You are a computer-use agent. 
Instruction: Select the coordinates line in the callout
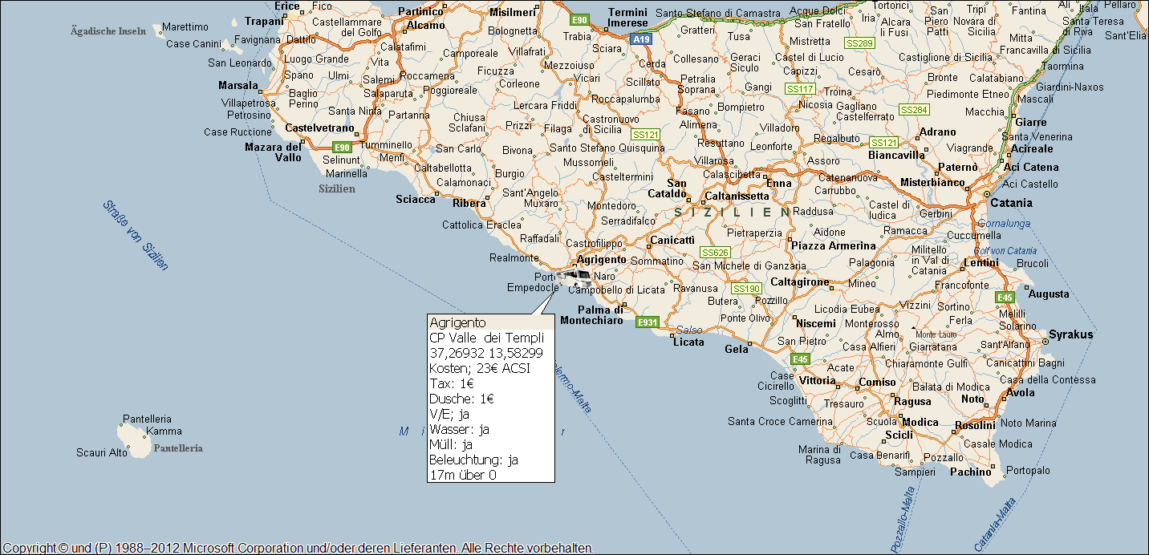485,353
